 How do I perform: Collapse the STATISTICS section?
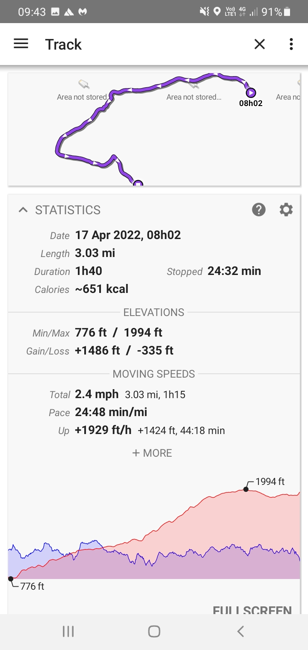(x=23, y=210)
